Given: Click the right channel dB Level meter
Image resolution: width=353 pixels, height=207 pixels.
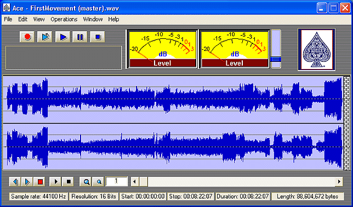Looking at the screenshot, I should [234, 49].
